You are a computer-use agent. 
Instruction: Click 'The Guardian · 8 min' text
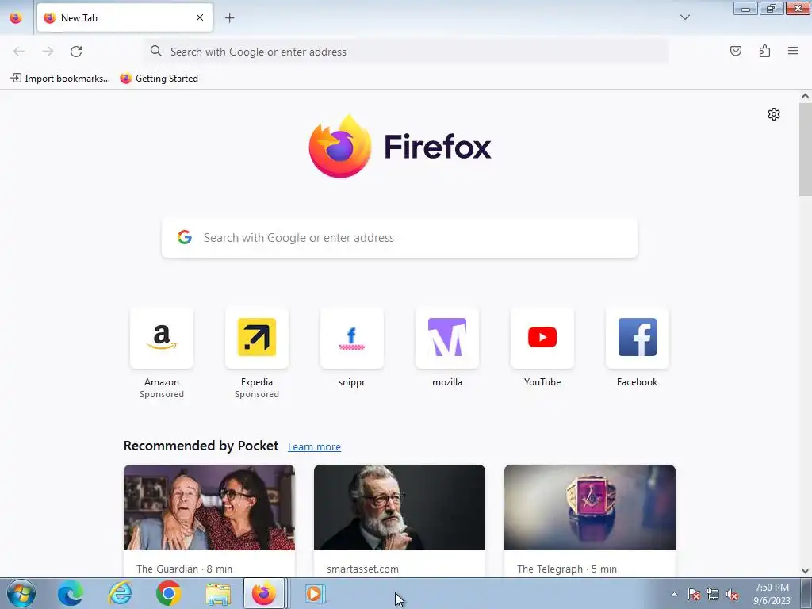[184, 569]
